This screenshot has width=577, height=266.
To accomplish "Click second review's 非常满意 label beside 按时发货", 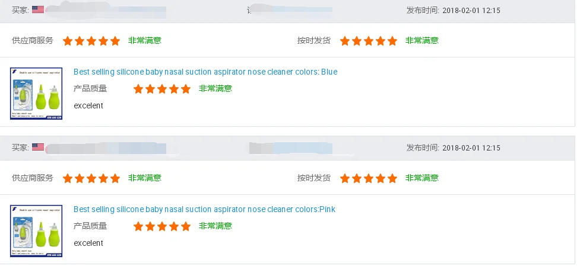I will pos(422,178).
